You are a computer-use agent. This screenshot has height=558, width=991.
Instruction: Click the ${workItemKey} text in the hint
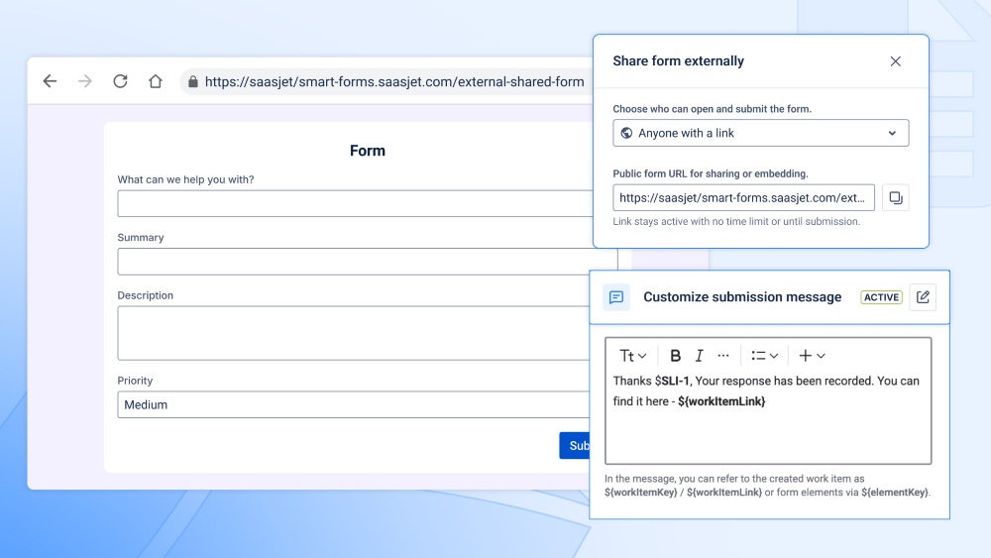(x=640, y=493)
